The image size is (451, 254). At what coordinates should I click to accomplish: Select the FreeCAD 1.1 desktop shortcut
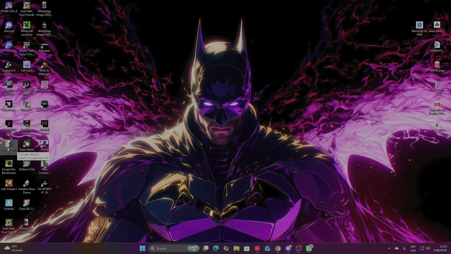(26, 205)
